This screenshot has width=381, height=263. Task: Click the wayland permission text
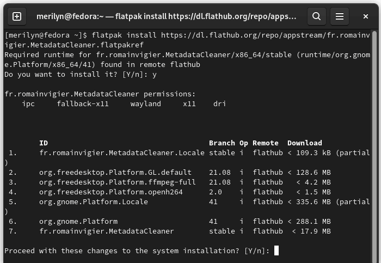(145, 104)
